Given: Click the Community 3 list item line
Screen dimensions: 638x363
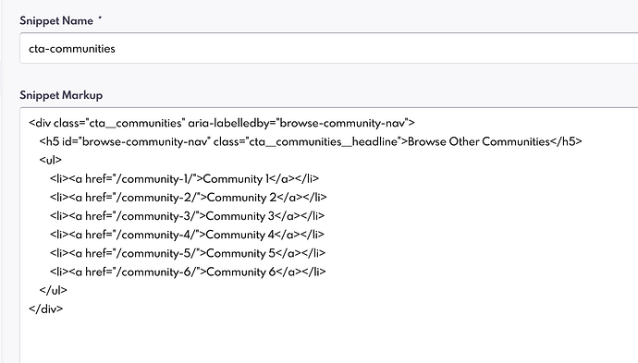Looking at the screenshot, I should point(187,216).
